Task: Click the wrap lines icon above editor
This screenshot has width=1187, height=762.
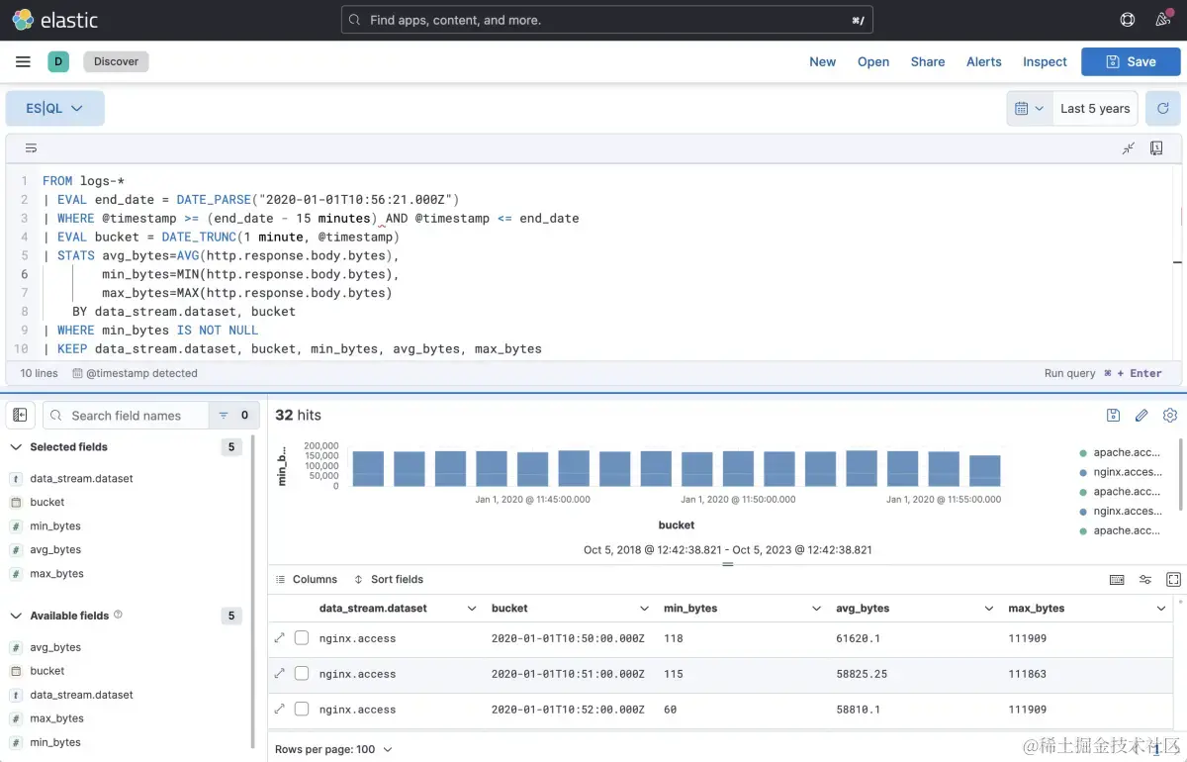Action: (x=31, y=148)
